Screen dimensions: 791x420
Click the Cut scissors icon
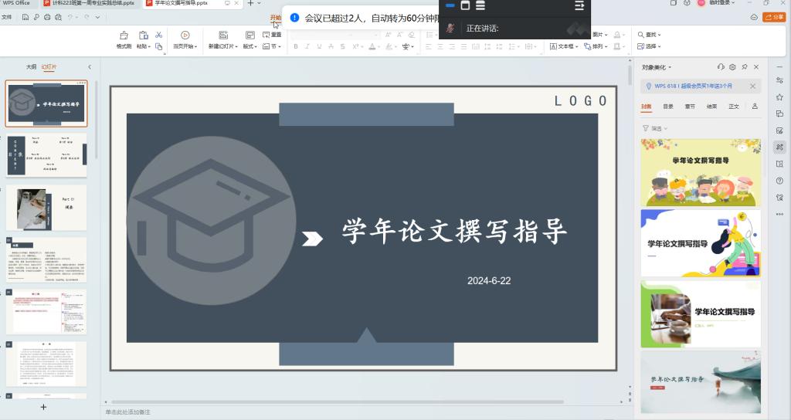point(158,35)
